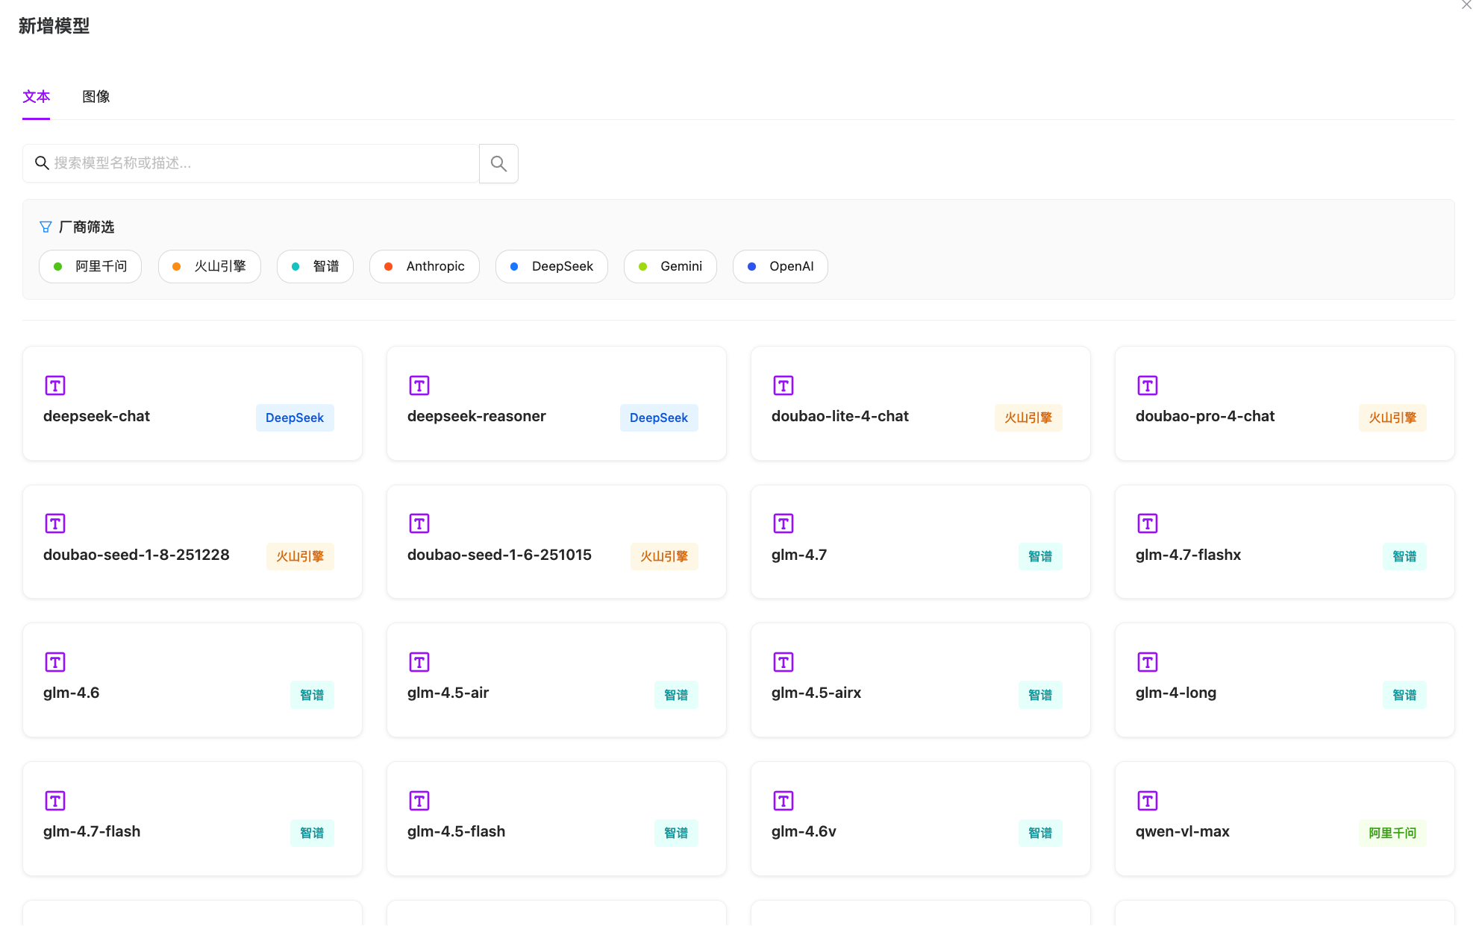Choose the glm-4.5-air model name
1473x926 pixels.
(448, 693)
